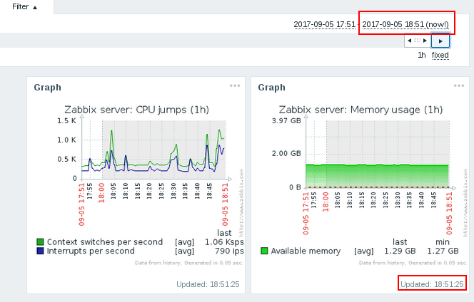Open the end date 2017-09-05 18:51 (now!) link
Screen dimensions: 474x302
point(405,24)
